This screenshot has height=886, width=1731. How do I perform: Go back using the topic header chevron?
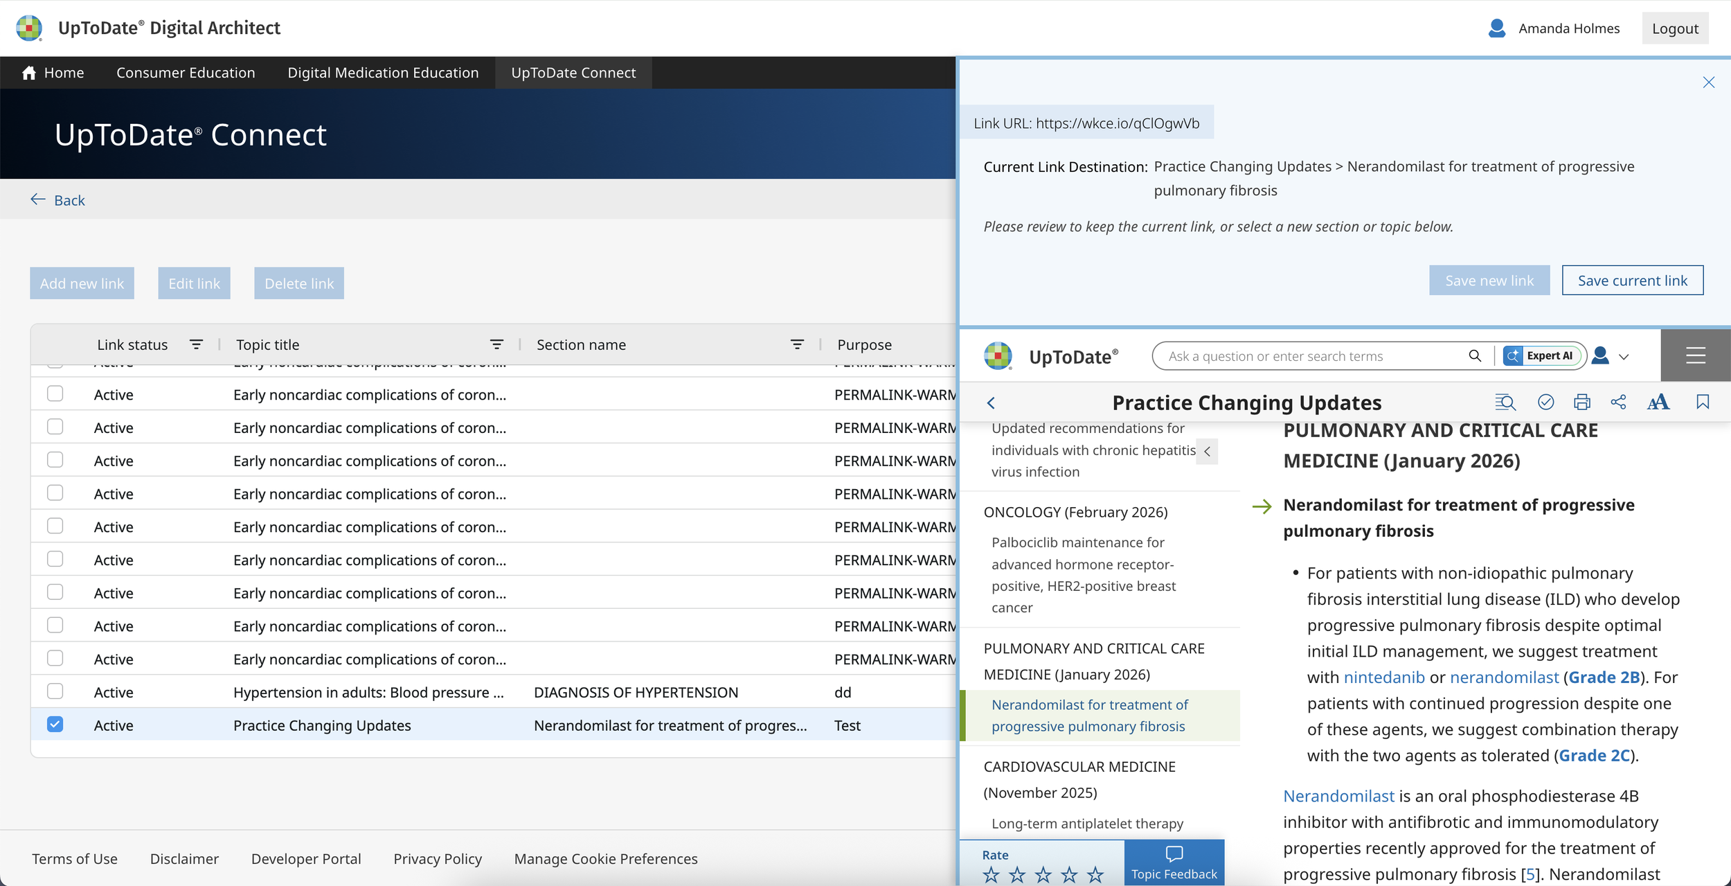click(991, 402)
